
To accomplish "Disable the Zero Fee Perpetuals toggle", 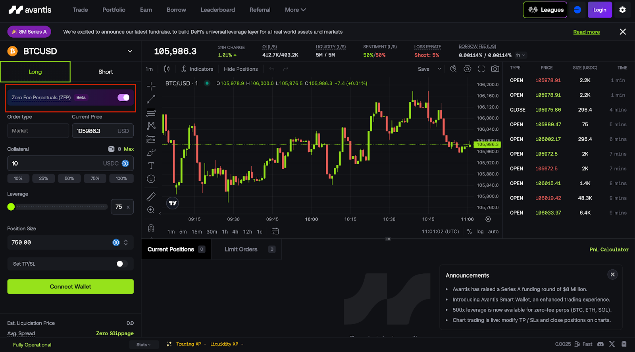I will point(123,97).
